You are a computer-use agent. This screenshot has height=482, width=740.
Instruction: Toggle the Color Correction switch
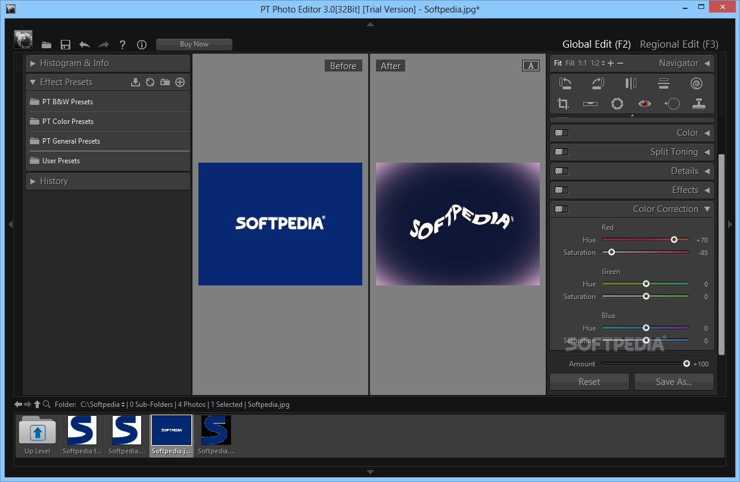point(561,209)
